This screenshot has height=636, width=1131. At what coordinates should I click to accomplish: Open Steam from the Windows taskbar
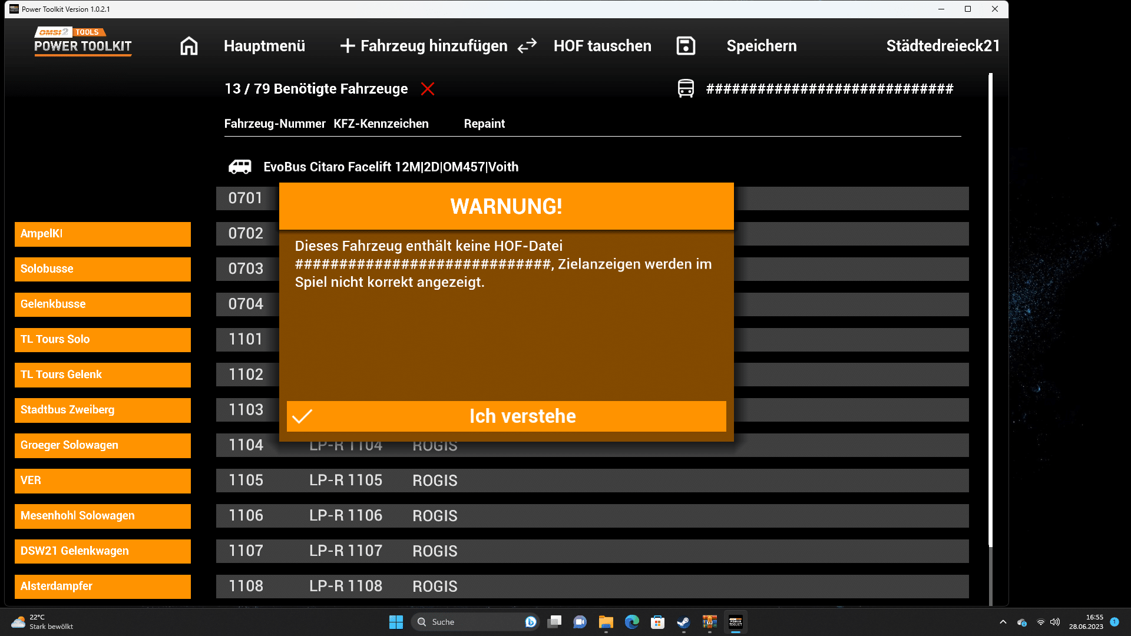pyautogui.click(x=683, y=622)
